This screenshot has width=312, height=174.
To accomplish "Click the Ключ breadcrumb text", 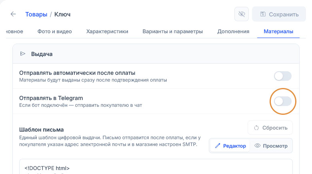I will click(x=62, y=14).
